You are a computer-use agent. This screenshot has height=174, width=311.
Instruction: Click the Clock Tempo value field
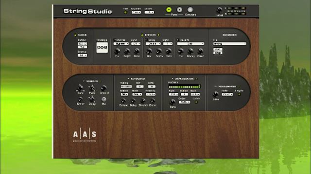82,43
